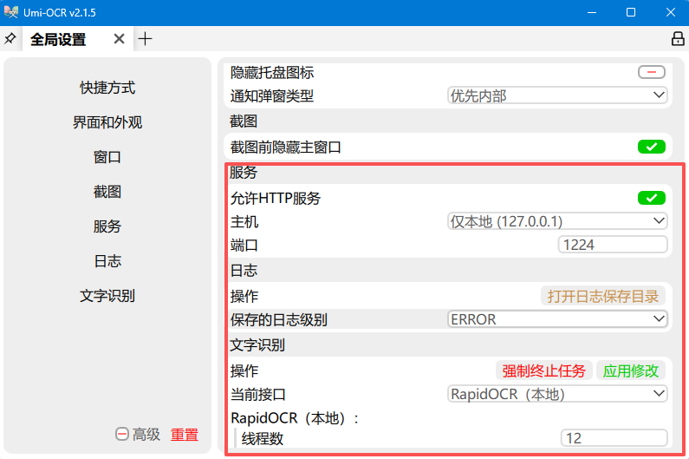Click the lock icon at top right
Screen dimensions: 689x459
(678, 39)
